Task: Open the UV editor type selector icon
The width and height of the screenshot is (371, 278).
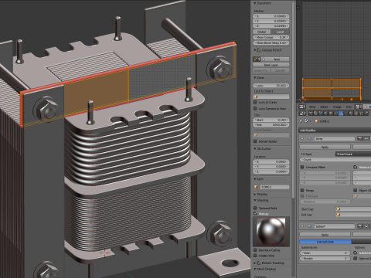Action: point(302,107)
